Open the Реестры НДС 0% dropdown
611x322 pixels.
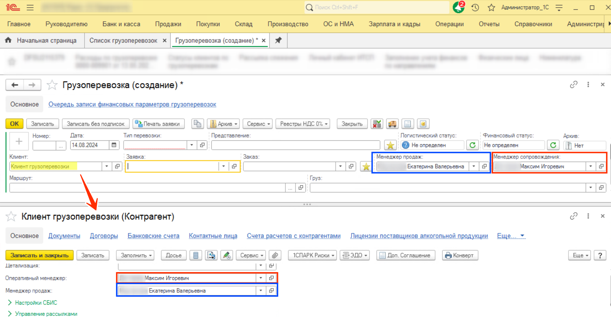[x=303, y=124]
